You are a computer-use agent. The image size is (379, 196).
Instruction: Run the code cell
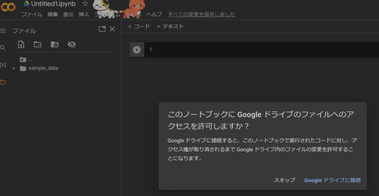click(137, 50)
